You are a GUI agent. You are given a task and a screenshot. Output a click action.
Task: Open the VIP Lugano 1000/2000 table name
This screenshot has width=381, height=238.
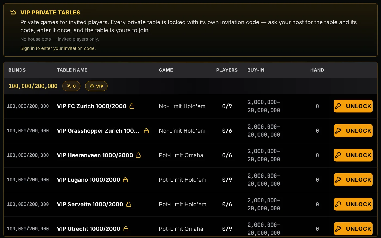click(88, 180)
